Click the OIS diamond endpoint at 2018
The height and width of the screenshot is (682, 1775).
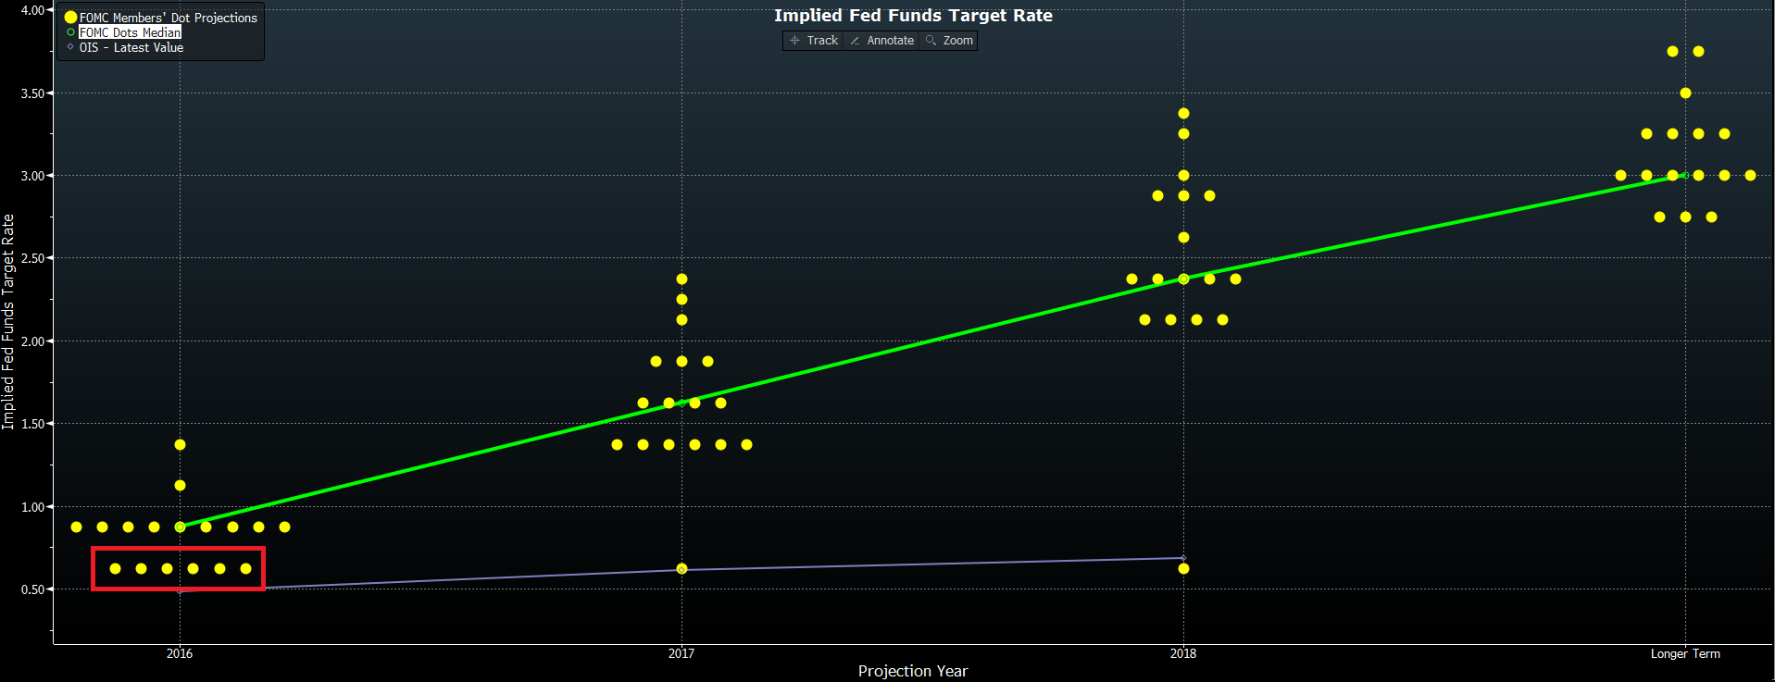(x=1183, y=558)
